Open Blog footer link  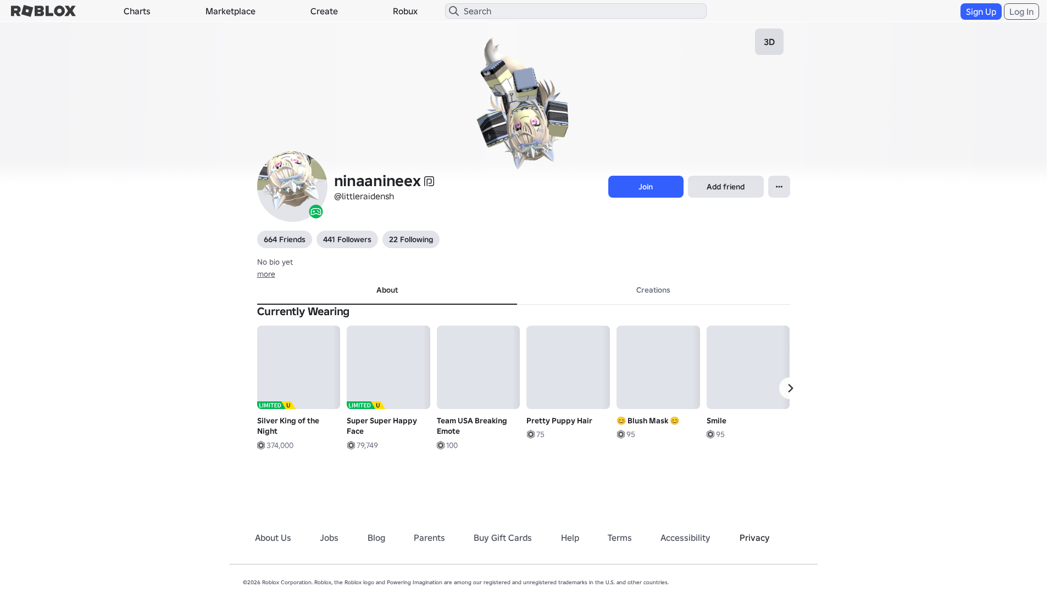coord(376,538)
